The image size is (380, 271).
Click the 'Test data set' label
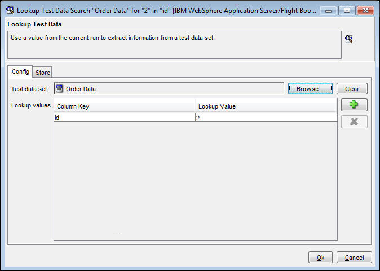point(29,89)
